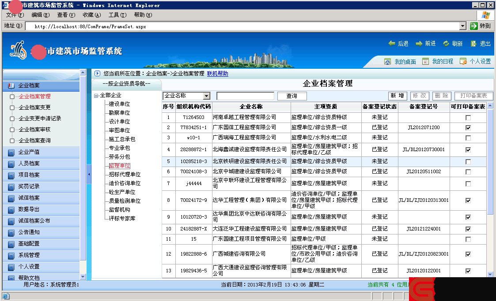Screen dimensions: 496x301
Task: Open 个人设置 icon in top toolbar
Action: coord(463,62)
